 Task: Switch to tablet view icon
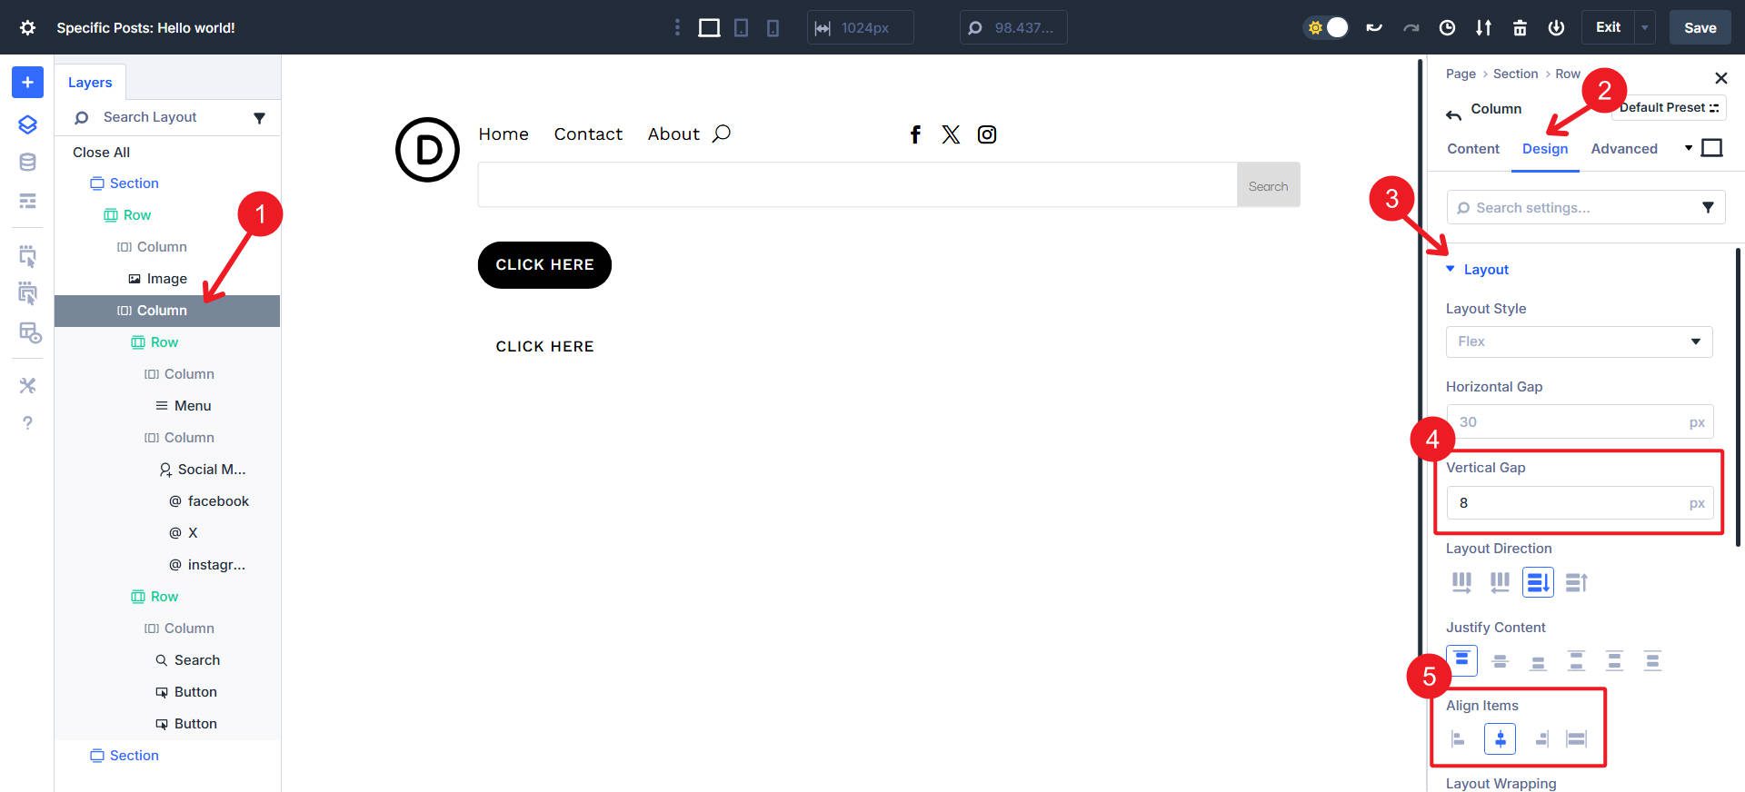[742, 28]
